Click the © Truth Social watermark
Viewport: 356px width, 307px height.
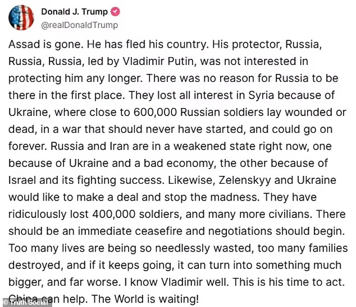point(26,303)
